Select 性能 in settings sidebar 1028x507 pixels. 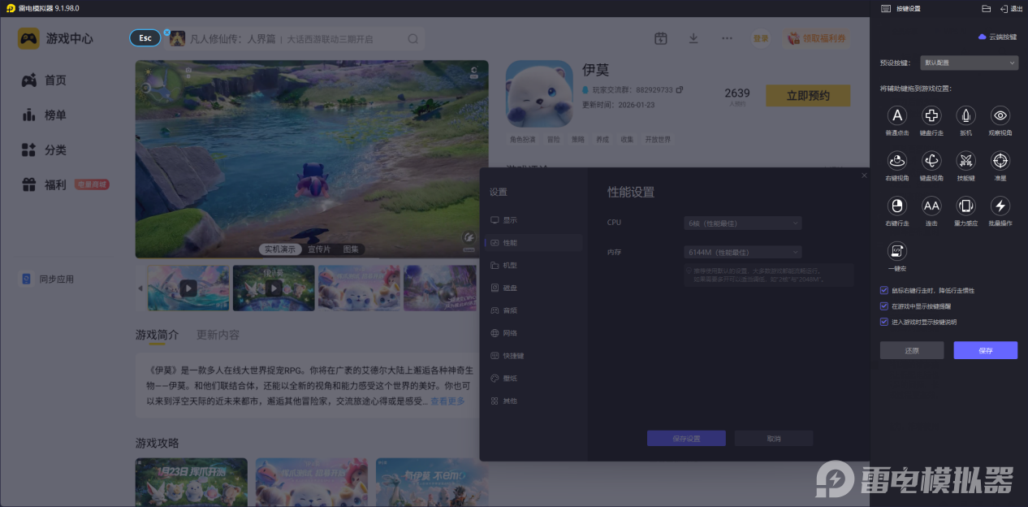[533, 242]
